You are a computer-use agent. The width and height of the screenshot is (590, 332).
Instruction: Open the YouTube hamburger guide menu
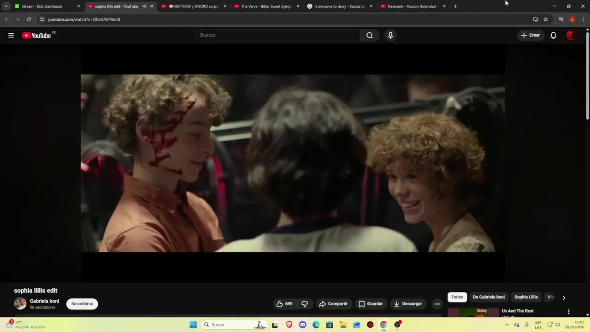point(11,36)
